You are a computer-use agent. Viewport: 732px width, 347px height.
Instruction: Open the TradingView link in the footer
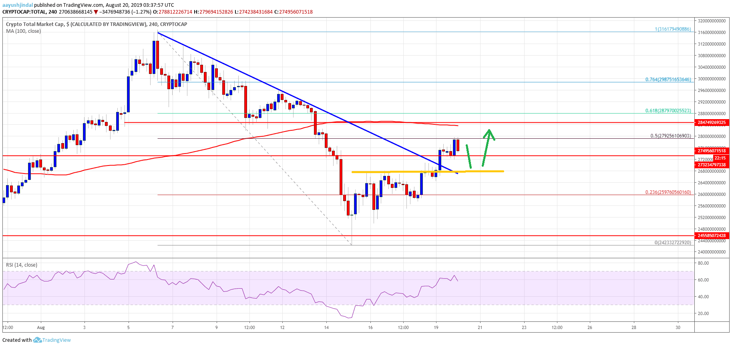tap(56, 340)
